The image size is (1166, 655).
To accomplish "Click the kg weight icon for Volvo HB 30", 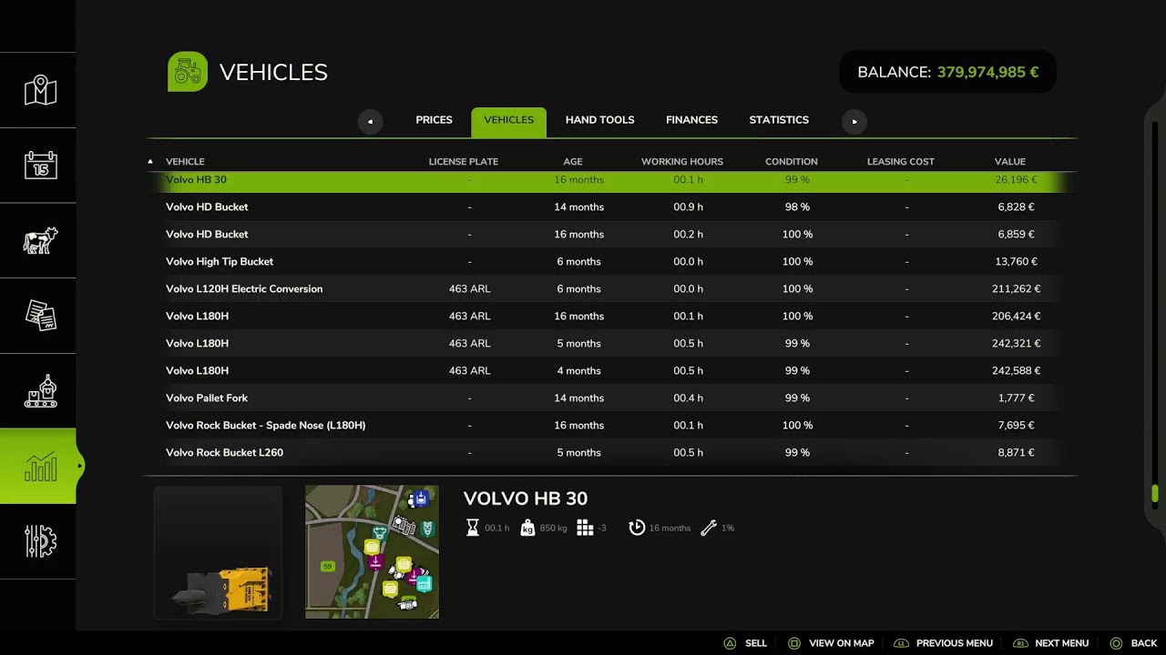I will 527,528.
